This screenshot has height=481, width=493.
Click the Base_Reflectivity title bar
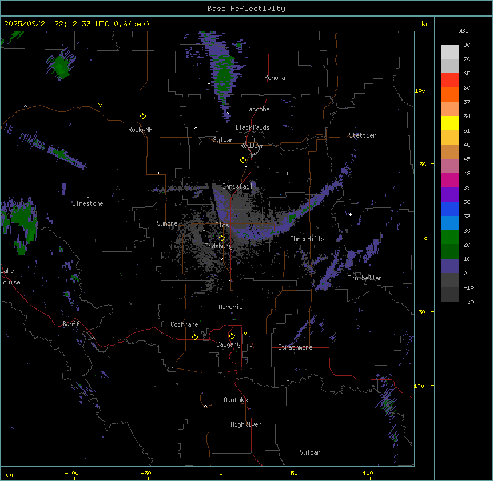[246, 9]
